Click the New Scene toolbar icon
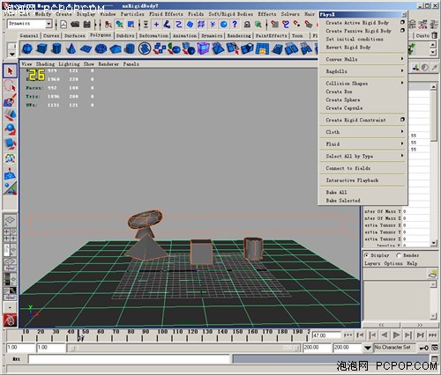Viewport: 441px width, 375px height. coord(64,25)
